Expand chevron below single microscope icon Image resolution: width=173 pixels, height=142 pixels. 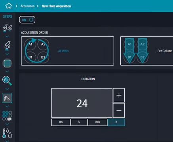(x=7, y=54)
